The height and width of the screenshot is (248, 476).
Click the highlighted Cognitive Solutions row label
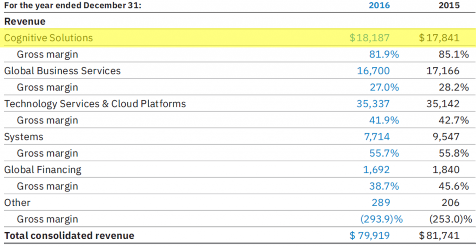click(x=48, y=38)
